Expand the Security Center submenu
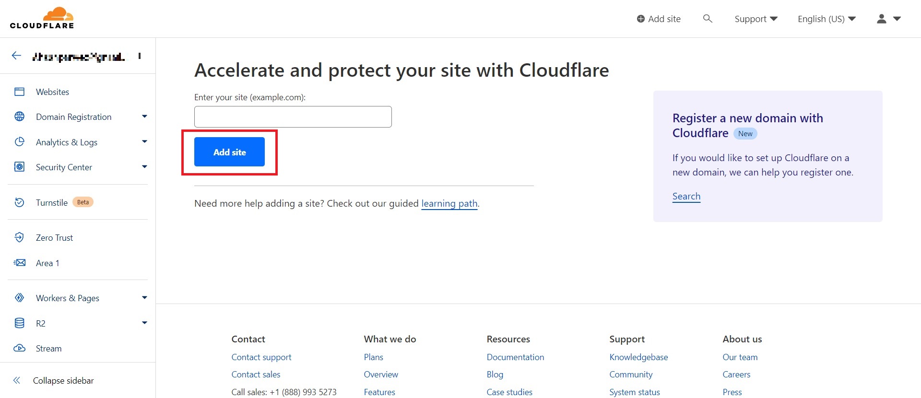The width and height of the screenshot is (921, 398). point(144,167)
